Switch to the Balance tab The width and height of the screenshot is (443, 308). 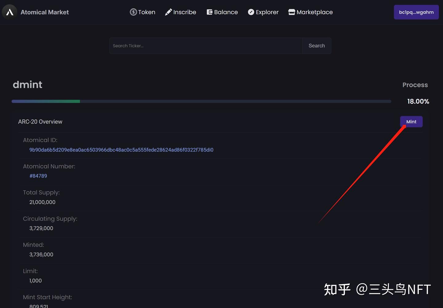coord(226,12)
